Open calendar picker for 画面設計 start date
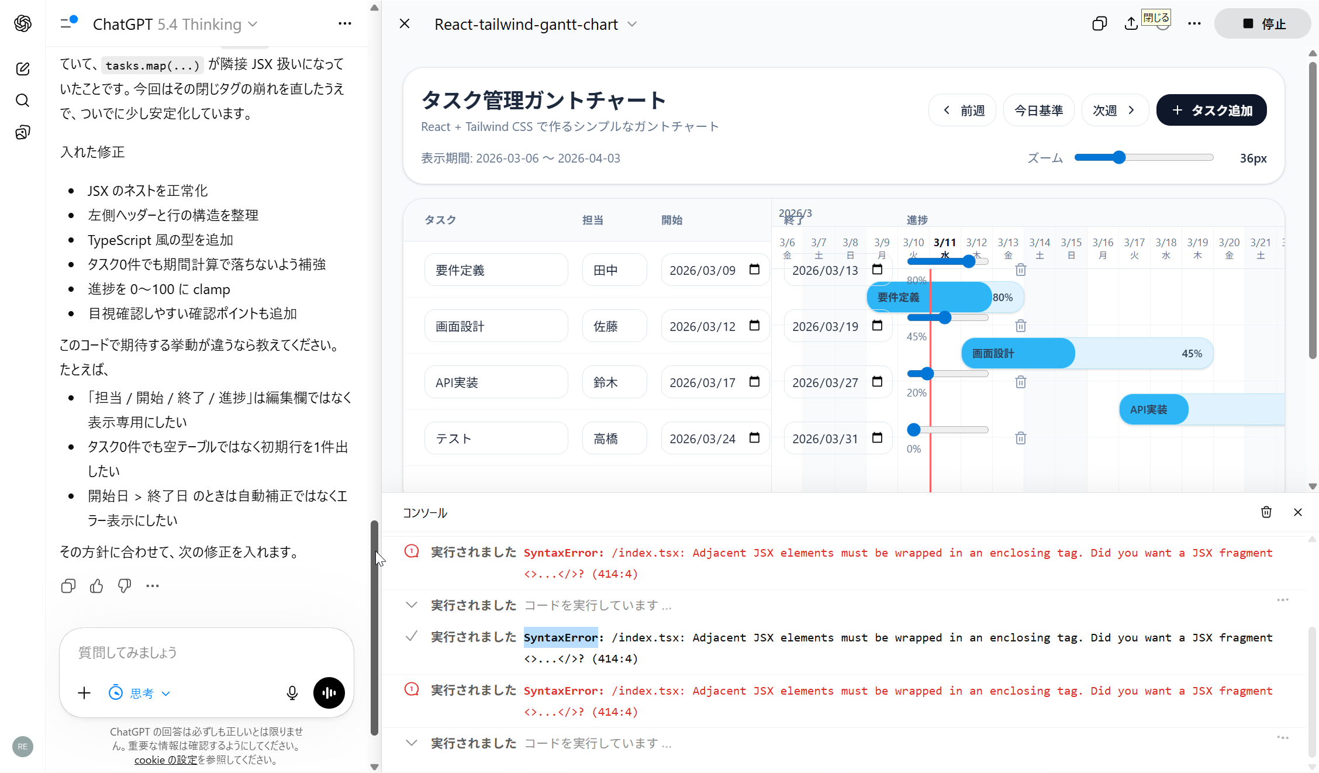 [754, 326]
